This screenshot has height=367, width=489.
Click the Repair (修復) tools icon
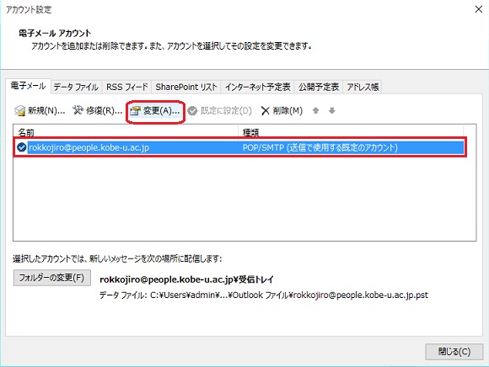[78, 110]
